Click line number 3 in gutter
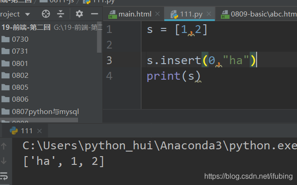The image size is (297, 185). pyautogui.click(x=109, y=60)
